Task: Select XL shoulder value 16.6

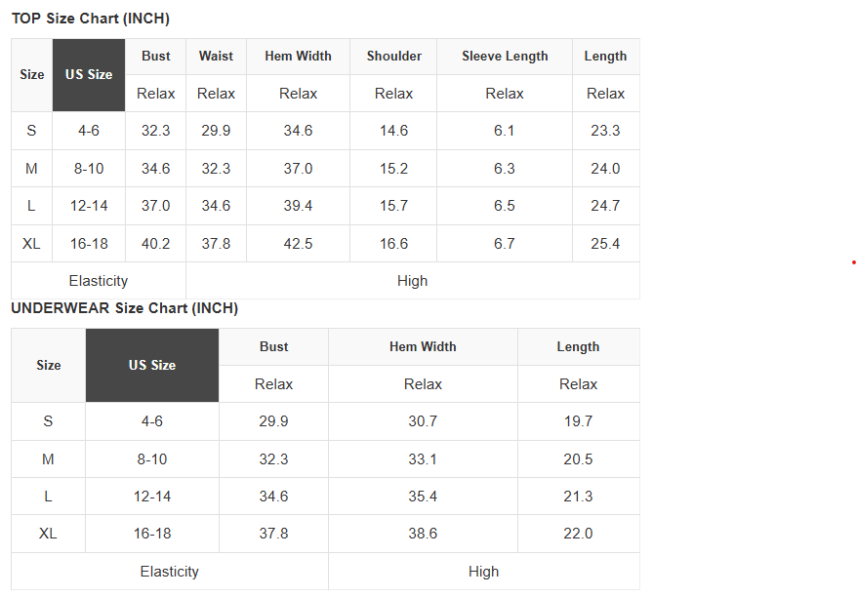Action: [x=394, y=244]
